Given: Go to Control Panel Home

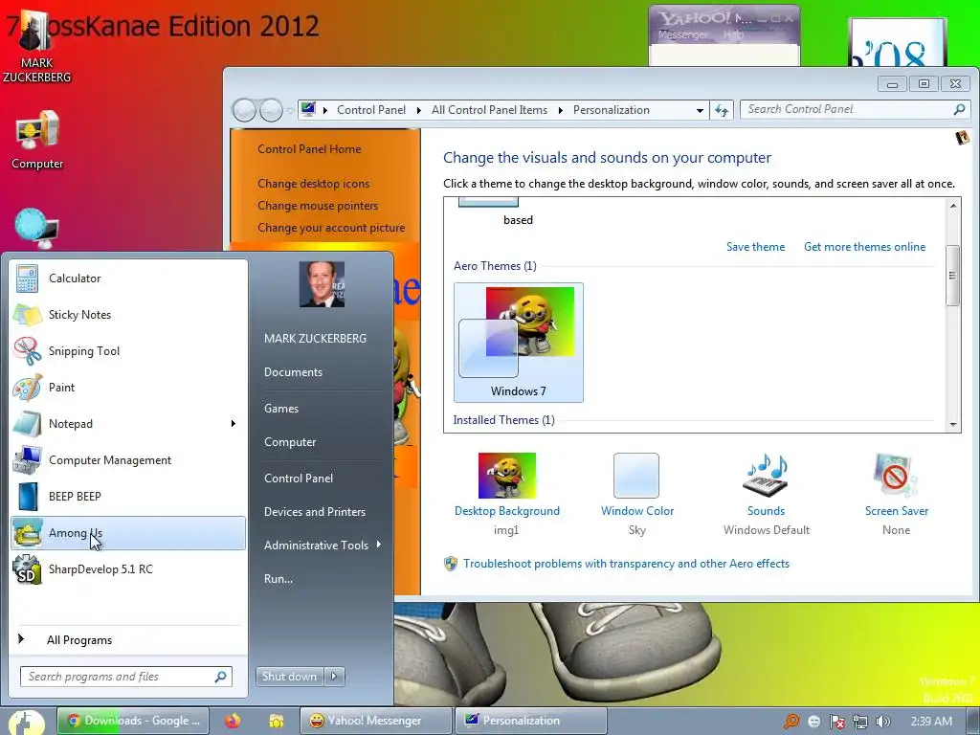Looking at the screenshot, I should (309, 149).
